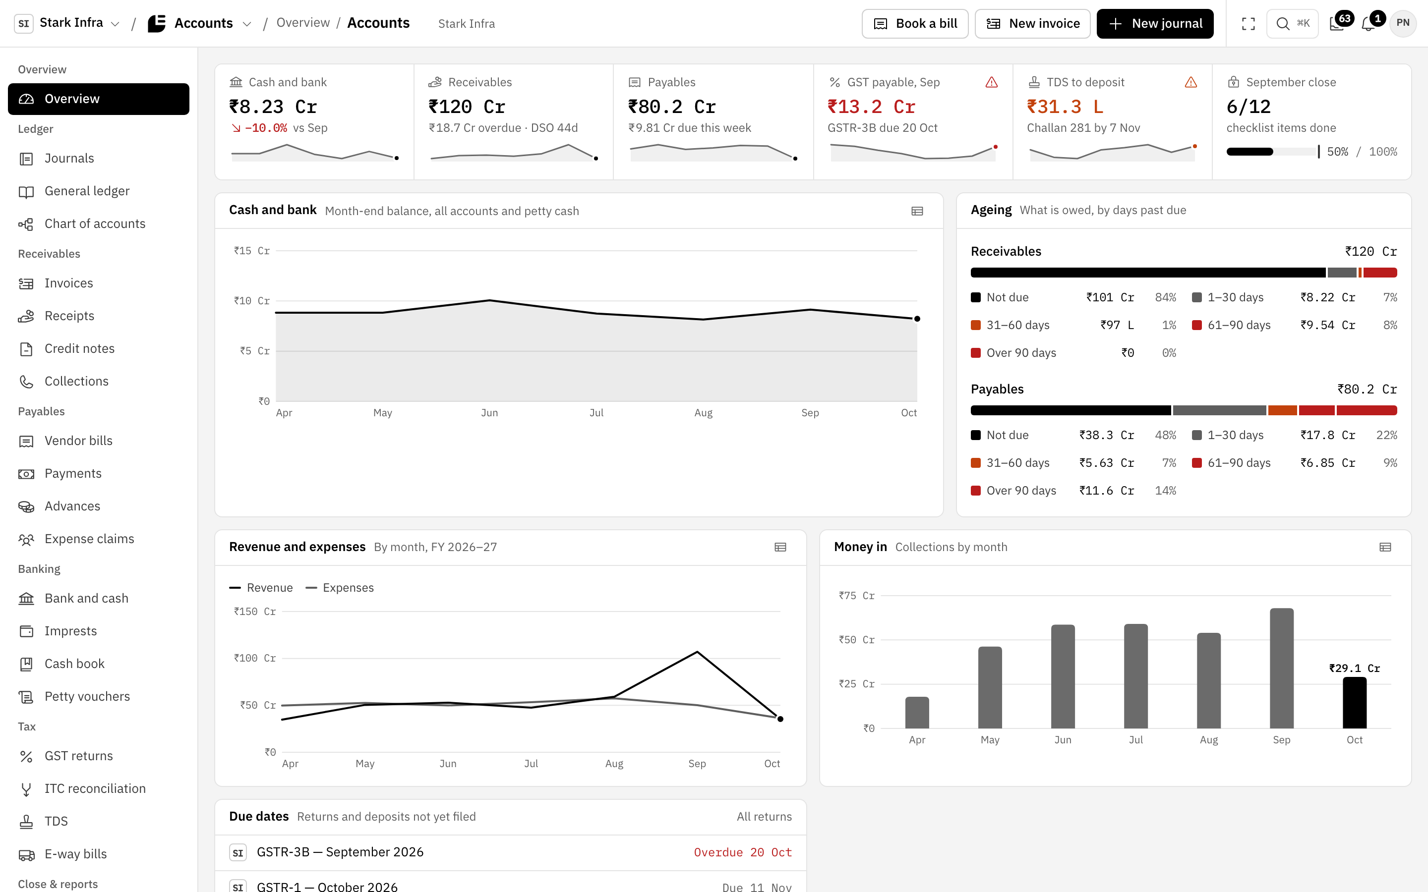Show Money in data table icon
Image resolution: width=1428 pixels, height=892 pixels.
pos(1385,548)
